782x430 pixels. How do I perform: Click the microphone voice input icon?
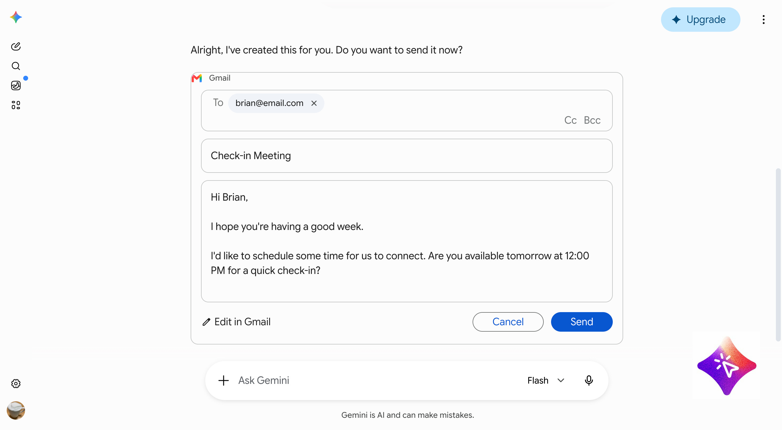pos(589,381)
